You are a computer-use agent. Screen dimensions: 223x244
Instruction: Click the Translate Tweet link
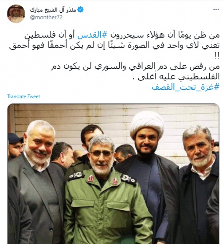[x=24, y=97]
